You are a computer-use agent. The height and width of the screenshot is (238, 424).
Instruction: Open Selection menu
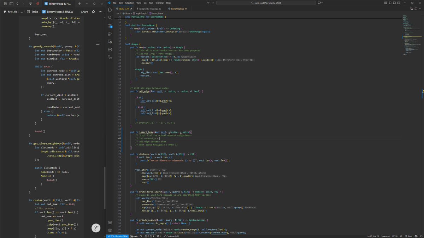pyautogui.click(x=129, y=3)
